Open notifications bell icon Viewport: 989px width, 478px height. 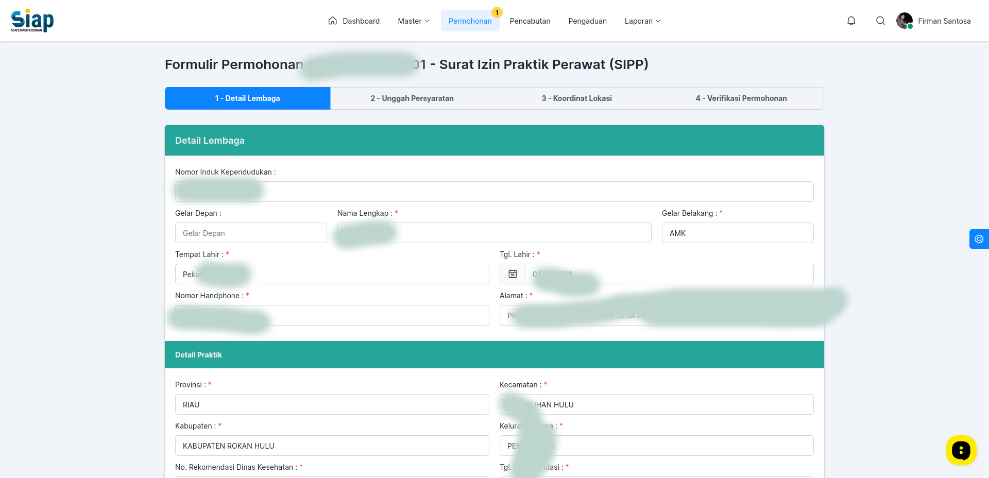click(x=851, y=21)
